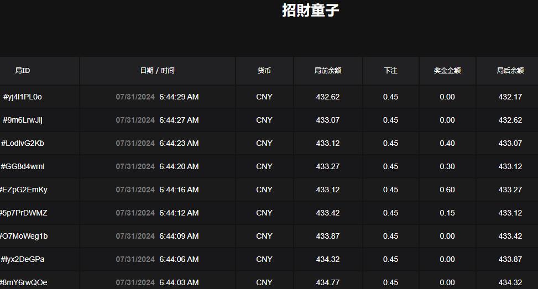Image resolution: width=538 pixels, height=289 pixels.
Task: Select round ID #LodlvG2Kb
Action: pyautogui.click(x=23, y=143)
